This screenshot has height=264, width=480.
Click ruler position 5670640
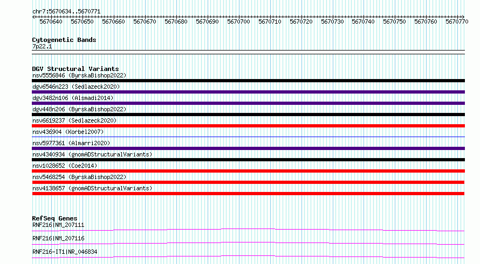pyautogui.click(x=51, y=22)
